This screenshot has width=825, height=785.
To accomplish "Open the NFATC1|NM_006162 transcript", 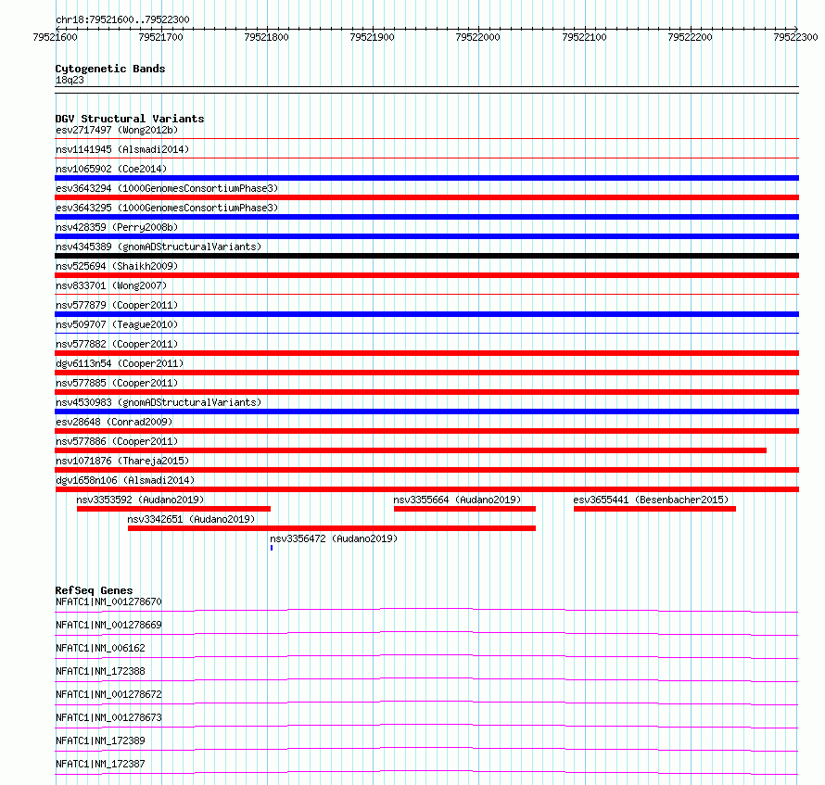I will (x=100, y=648).
